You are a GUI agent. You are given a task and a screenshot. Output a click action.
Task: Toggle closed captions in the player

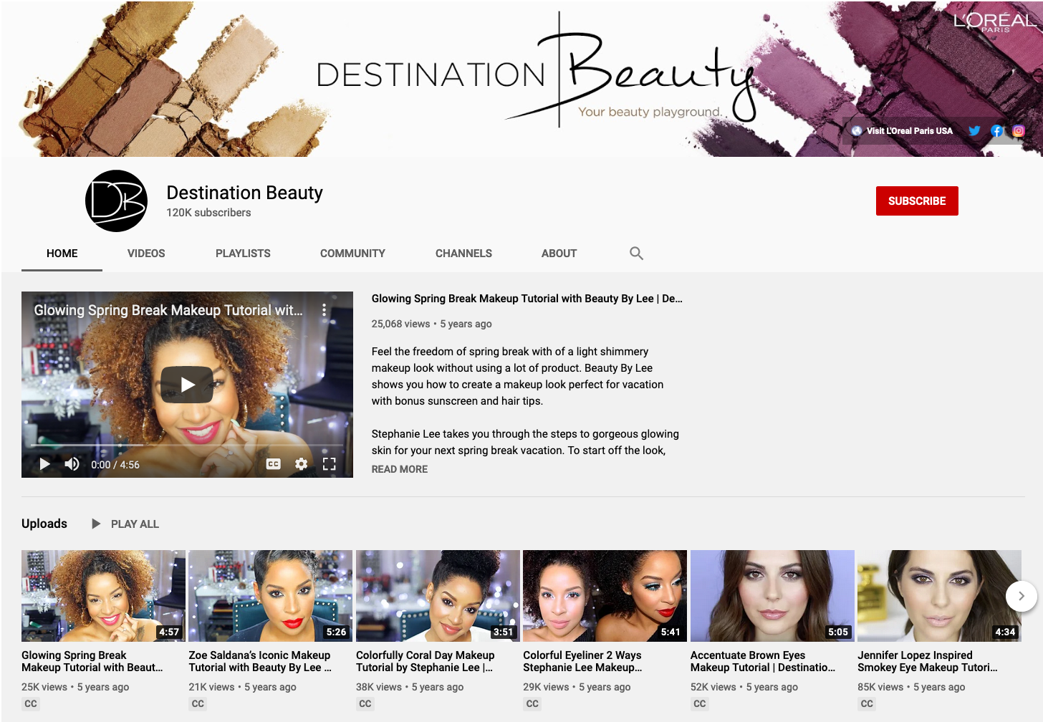point(273,464)
